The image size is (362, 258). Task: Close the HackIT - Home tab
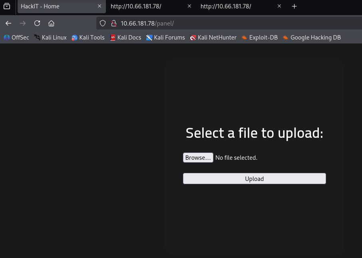tap(99, 6)
